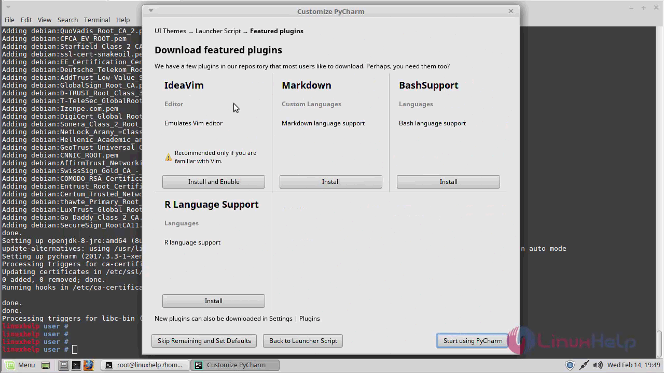This screenshot has height=373, width=664.
Task: Open the network connection tray icon
Action: 584,365
